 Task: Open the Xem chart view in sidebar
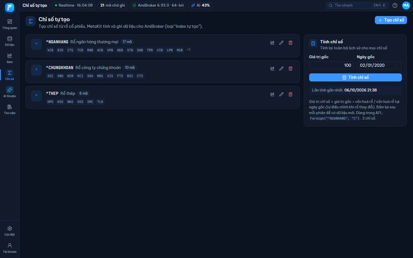(x=10, y=58)
